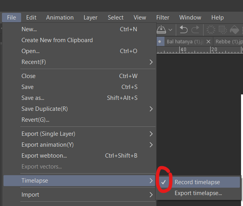This screenshot has width=243, height=206.
Task: Expand the Save Duplicate(R) submenu
Action: click(x=79, y=109)
